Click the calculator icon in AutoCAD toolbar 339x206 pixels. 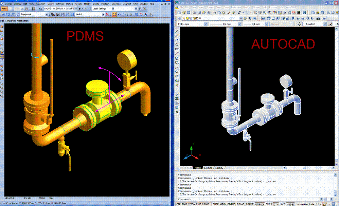(x=299, y=13)
